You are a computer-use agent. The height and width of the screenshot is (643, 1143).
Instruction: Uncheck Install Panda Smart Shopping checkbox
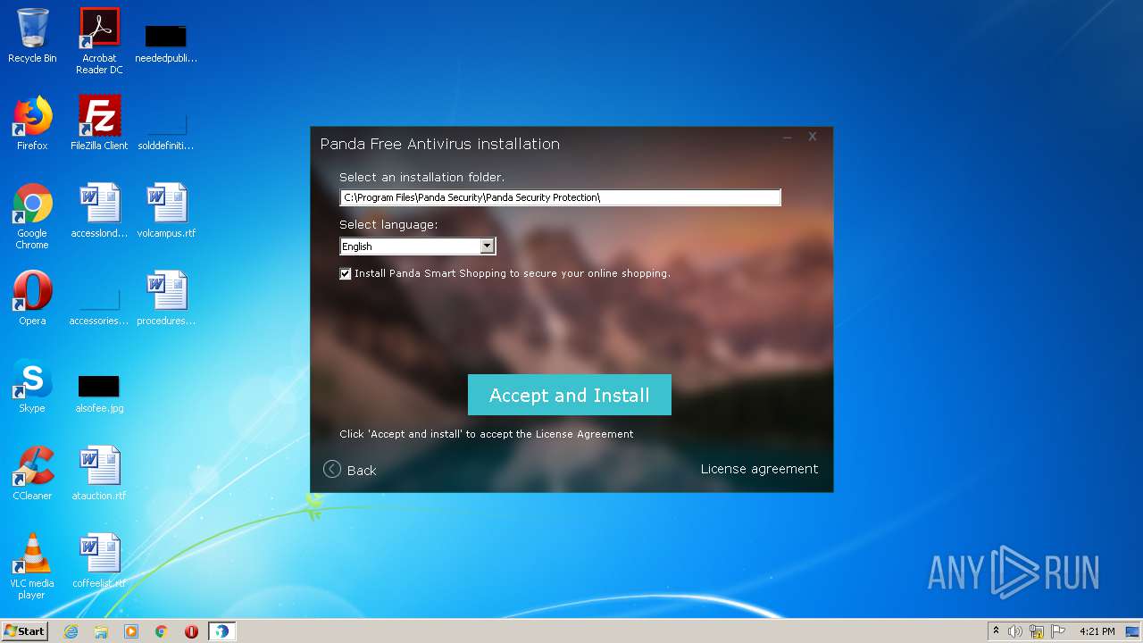pyautogui.click(x=346, y=274)
